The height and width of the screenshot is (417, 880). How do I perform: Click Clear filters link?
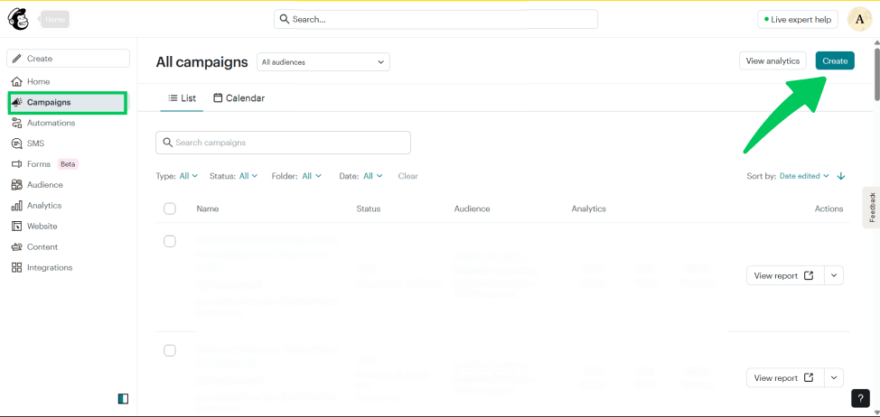click(x=408, y=176)
